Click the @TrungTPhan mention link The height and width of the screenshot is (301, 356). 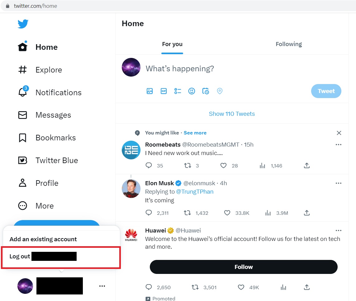pyautogui.click(x=195, y=192)
